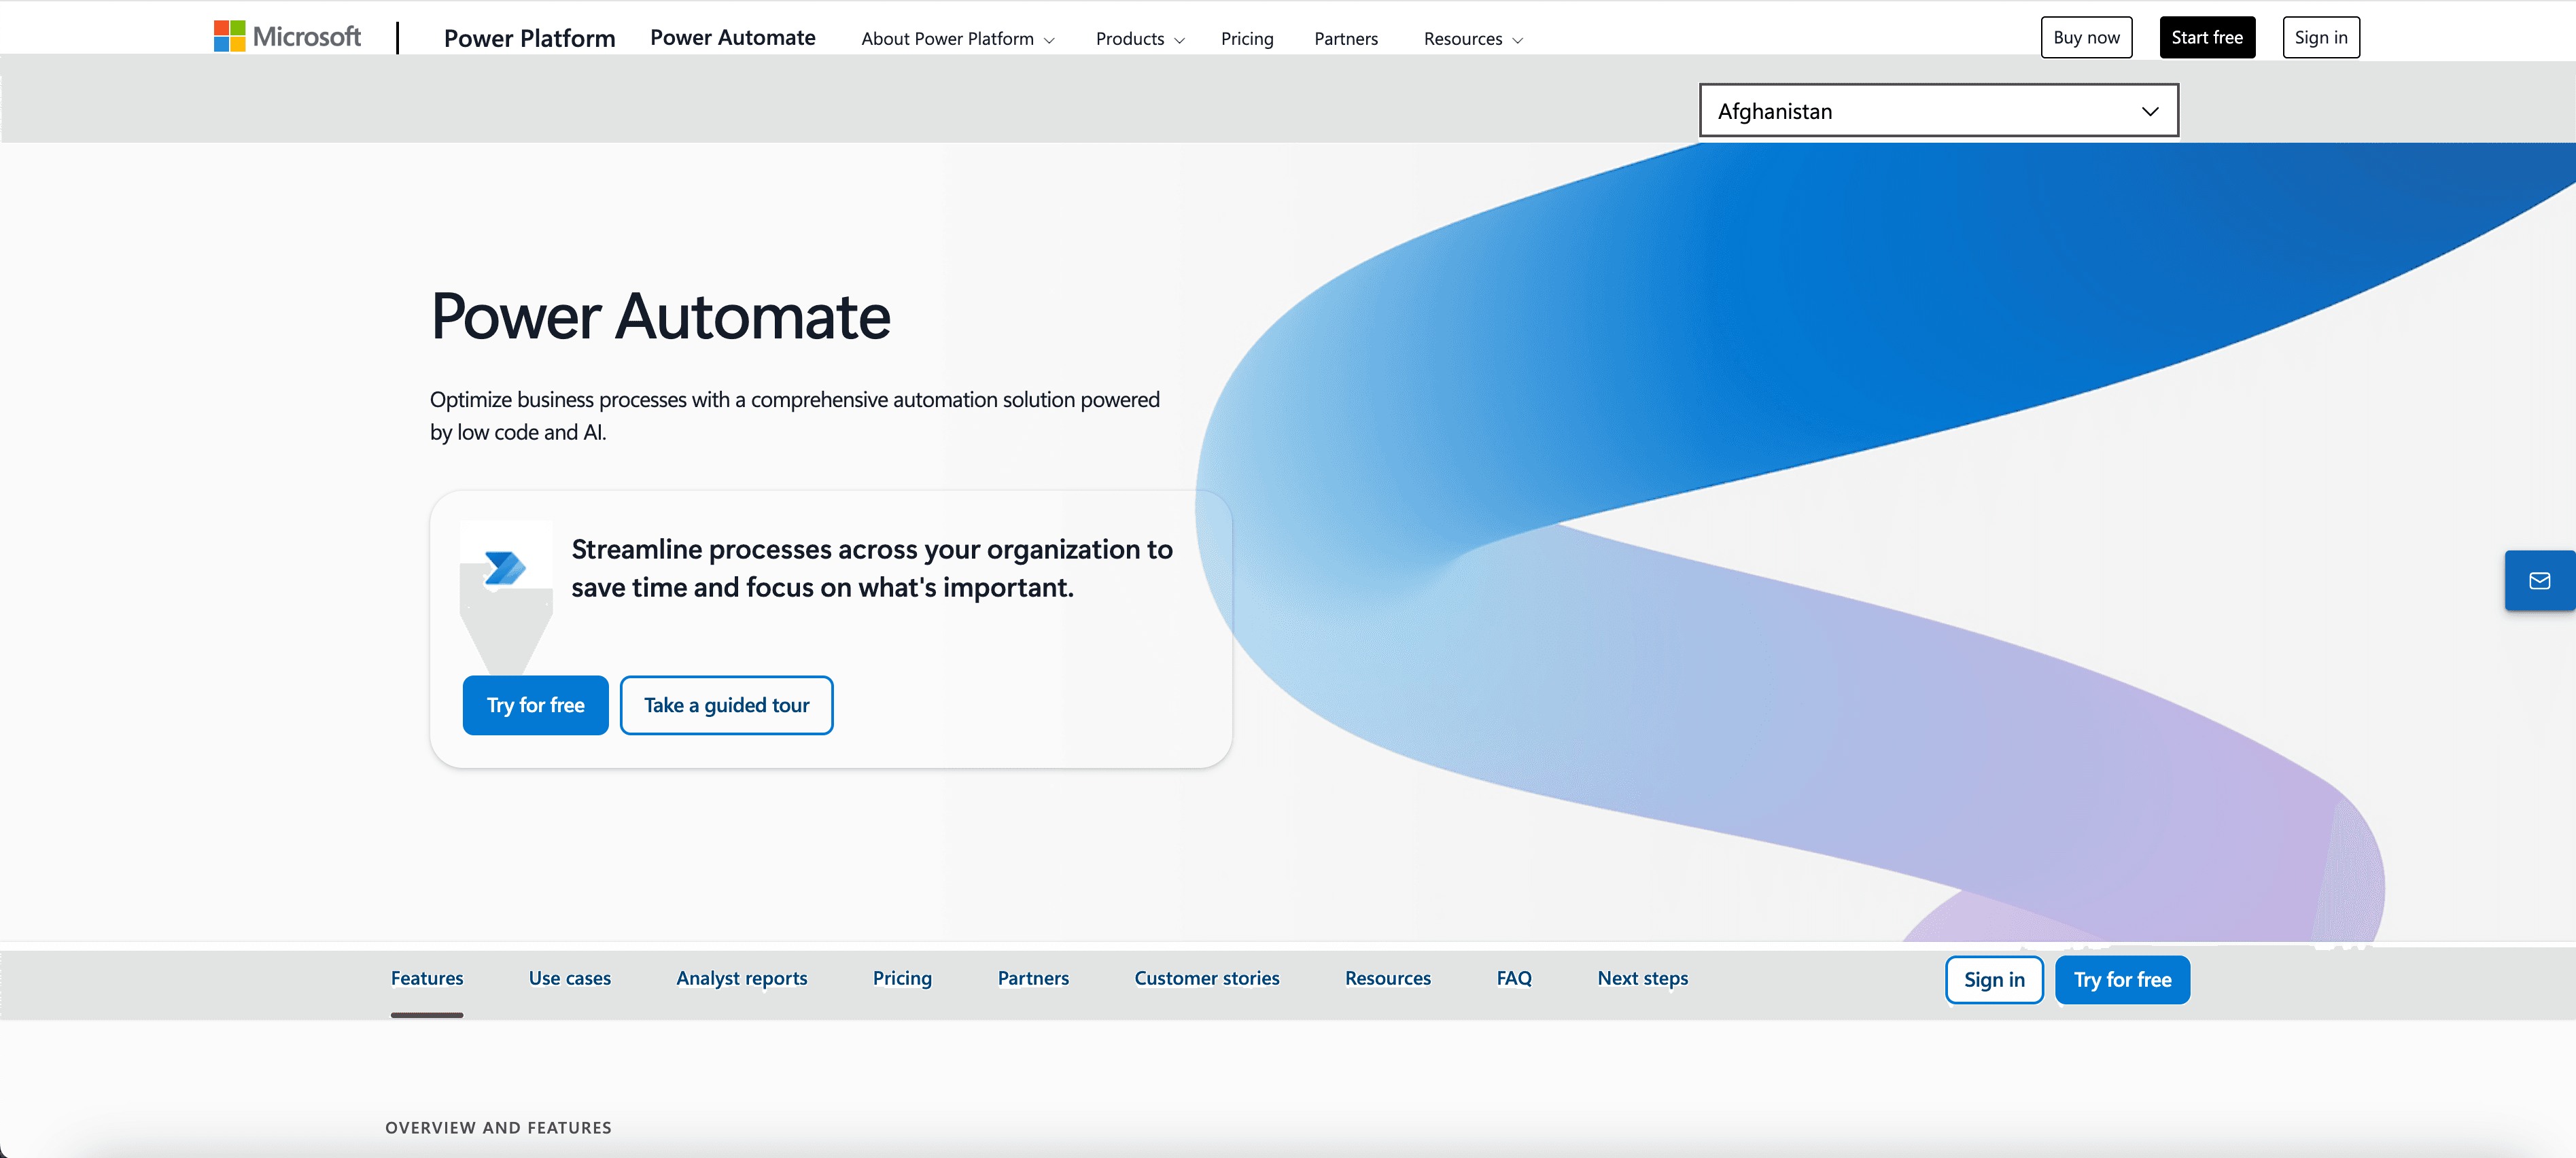Click the Try for free button in the hero card
The height and width of the screenshot is (1158, 2576).
535,704
